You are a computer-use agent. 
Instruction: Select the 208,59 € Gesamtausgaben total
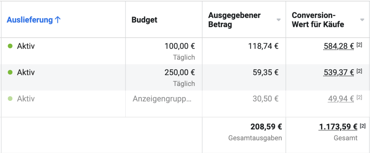(x=266, y=127)
